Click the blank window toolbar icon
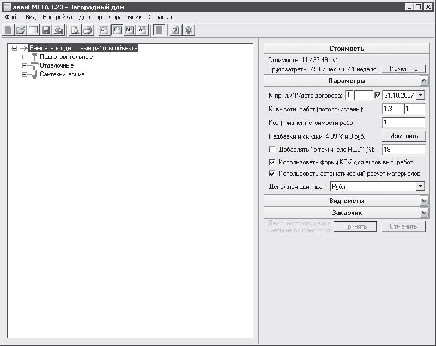This screenshot has height=346, width=436. pyautogui.click(x=33, y=30)
